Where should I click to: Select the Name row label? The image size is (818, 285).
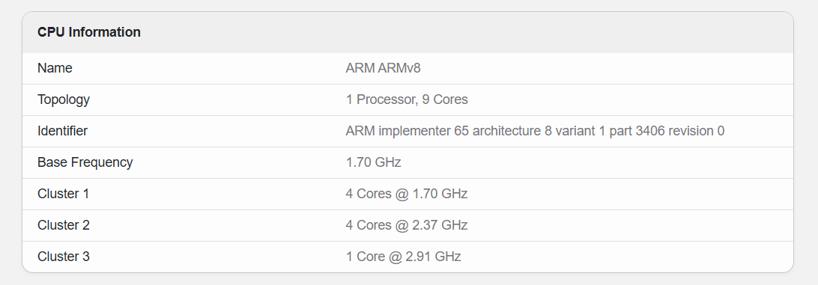pos(55,68)
